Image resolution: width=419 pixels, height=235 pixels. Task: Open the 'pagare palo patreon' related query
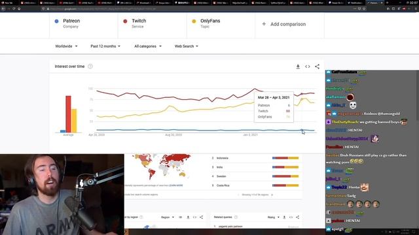click(230, 227)
